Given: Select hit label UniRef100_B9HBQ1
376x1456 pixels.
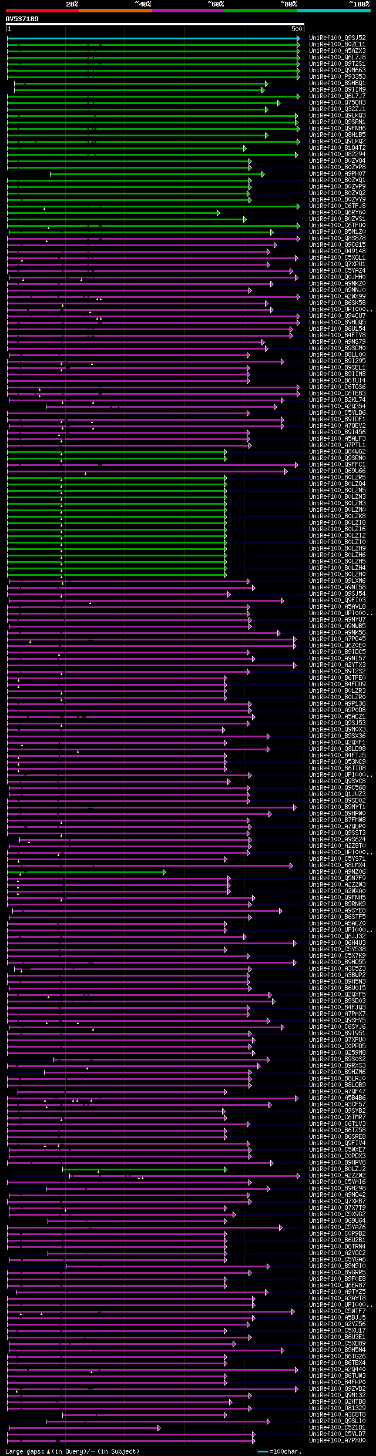Looking at the screenshot, I should coord(337,83).
